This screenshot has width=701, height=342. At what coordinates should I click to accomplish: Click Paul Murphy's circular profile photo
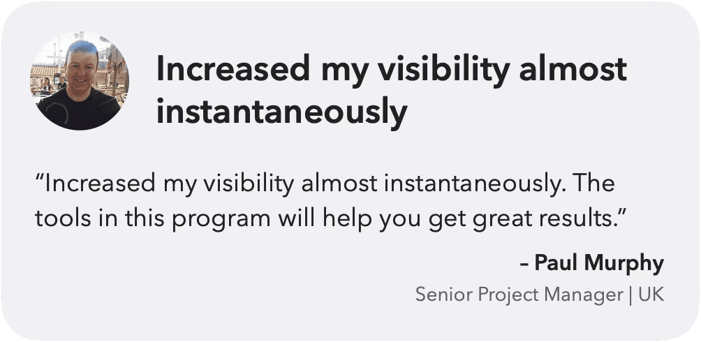pos(80,81)
